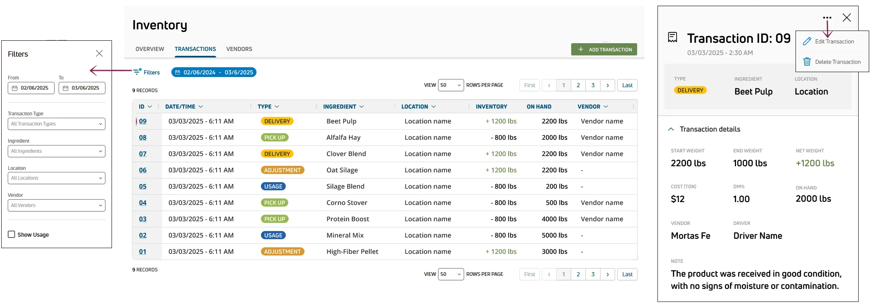
Task: Open the three-dots menu in transaction panel
Action: coord(827,18)
